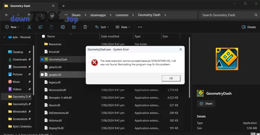Image resolution: width=260 pixels, height=135 pixels.
Task: Open Desktop in the sidebar
Action: click(18, 52)
